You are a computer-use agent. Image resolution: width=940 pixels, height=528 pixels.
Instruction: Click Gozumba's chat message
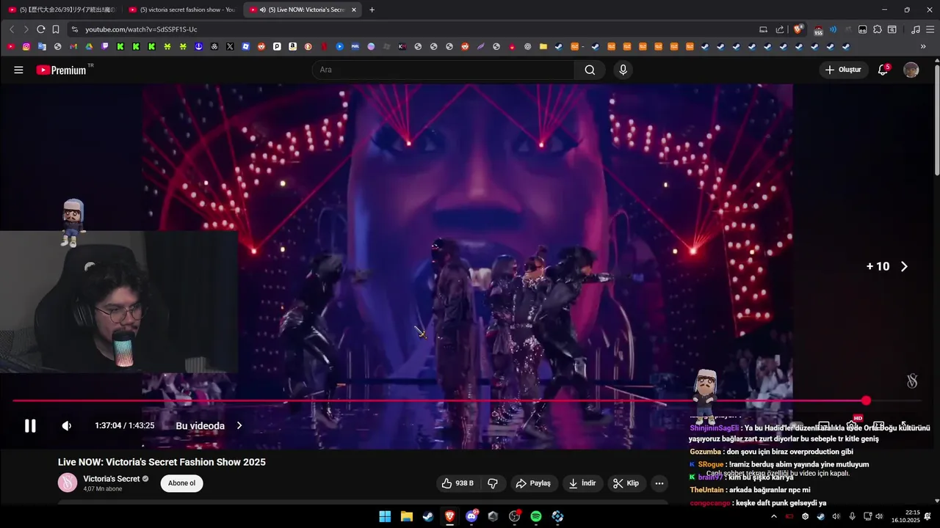pos(772,452)
